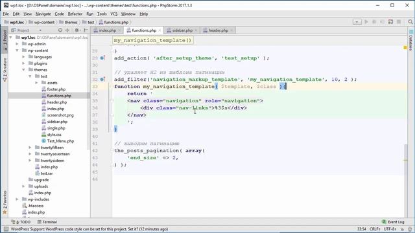This screenshot has height=233, width=415.
Task: Click the gutter hook icon on line 32
Action: click(102, 79)
